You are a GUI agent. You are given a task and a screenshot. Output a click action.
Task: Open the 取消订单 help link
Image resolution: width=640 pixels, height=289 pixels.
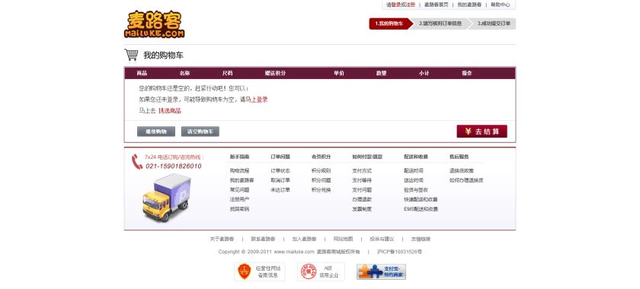(x=280, y=180)
